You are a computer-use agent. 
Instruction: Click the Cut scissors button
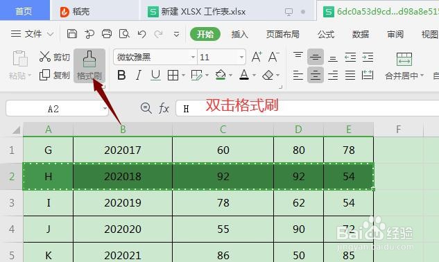click(x=55, y=57)
